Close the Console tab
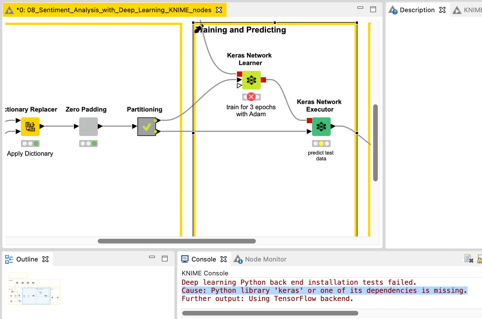 tap(224, 259)
